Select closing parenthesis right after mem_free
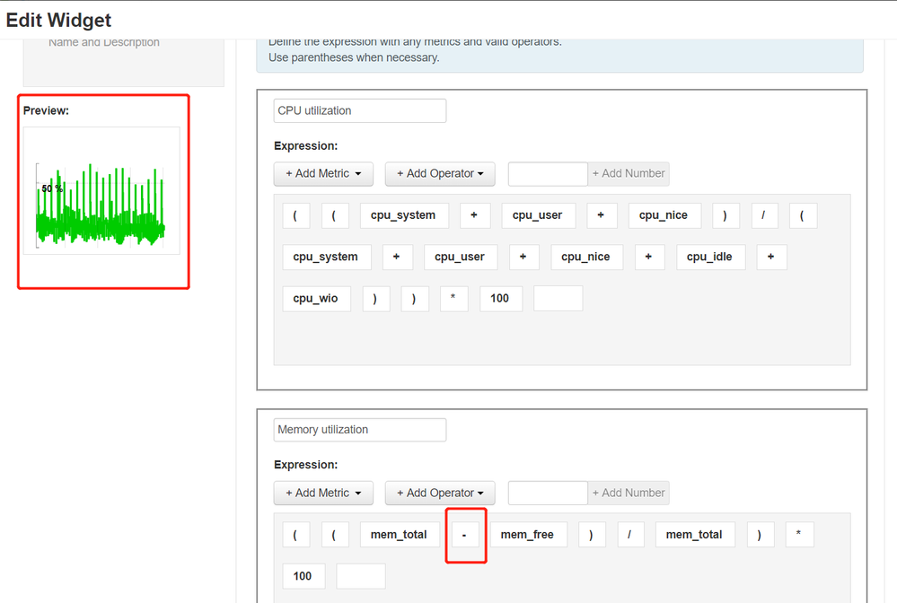Screen dimensions: 897x603 592,535
